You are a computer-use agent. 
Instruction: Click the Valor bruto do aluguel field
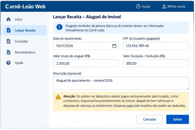(x=86, y=63)
